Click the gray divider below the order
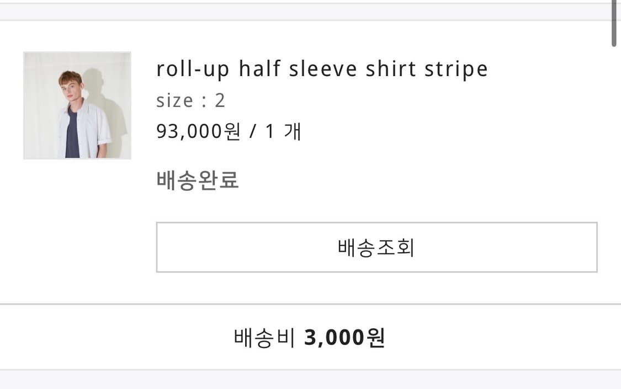Image resolution: width=621 pixels, height=389 pixels. [310, 302]
